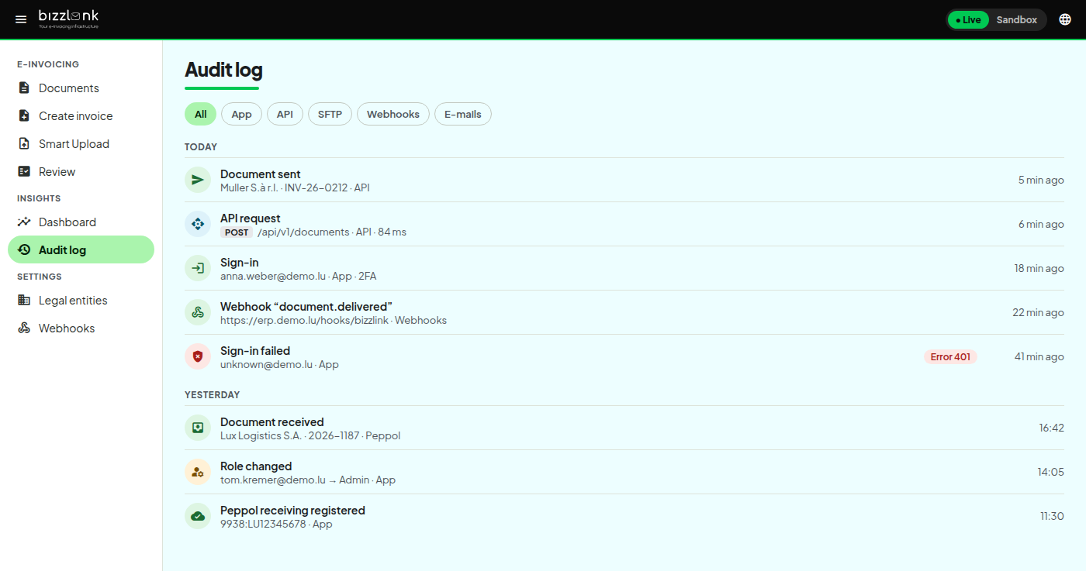Viewport: 1086px width, 571px height.
Task: Switch environment to Sandbox
Action: (x=1016, y=20)
